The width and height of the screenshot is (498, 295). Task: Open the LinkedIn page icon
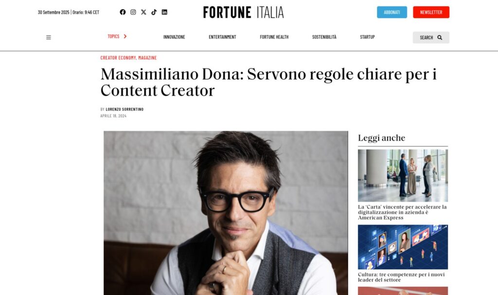[164, 12]
